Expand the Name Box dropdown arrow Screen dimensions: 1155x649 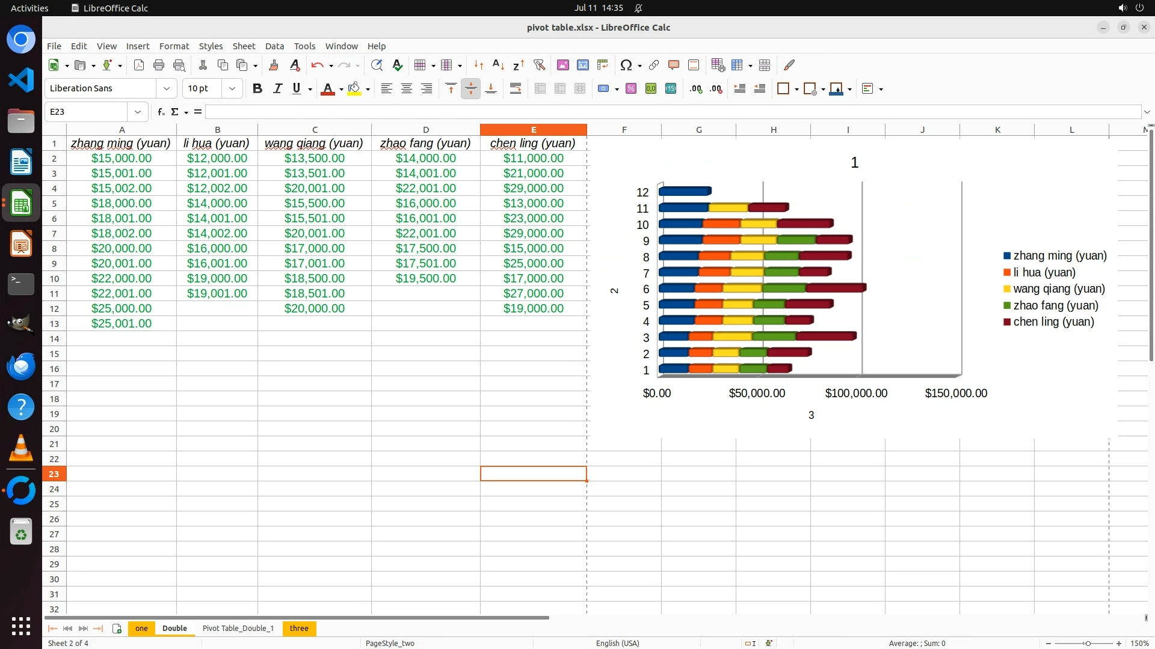pyautogui.click(x=138, y=112)
